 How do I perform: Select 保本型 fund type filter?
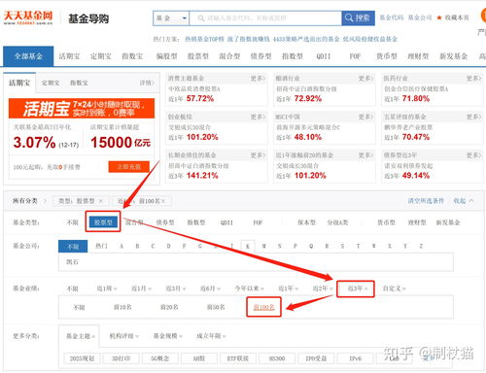coord(306,222)
